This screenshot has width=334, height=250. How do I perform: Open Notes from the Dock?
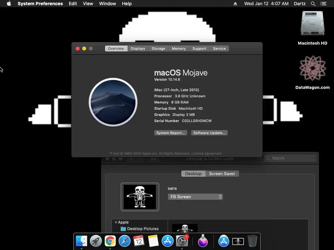click(153, 241)
